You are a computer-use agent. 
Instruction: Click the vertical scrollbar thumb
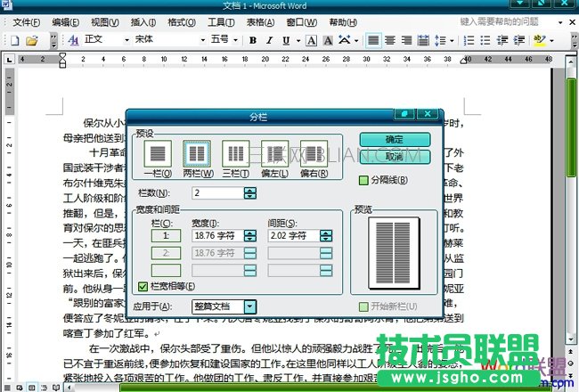click(571, 127)
